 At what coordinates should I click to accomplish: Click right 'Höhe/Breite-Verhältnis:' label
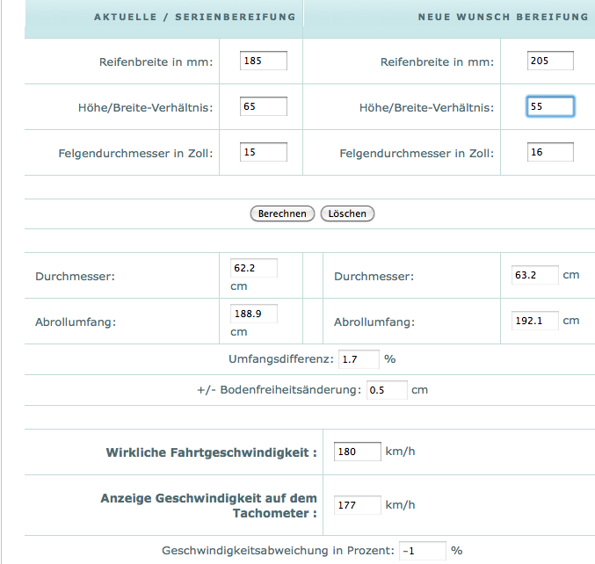(426, 108)
